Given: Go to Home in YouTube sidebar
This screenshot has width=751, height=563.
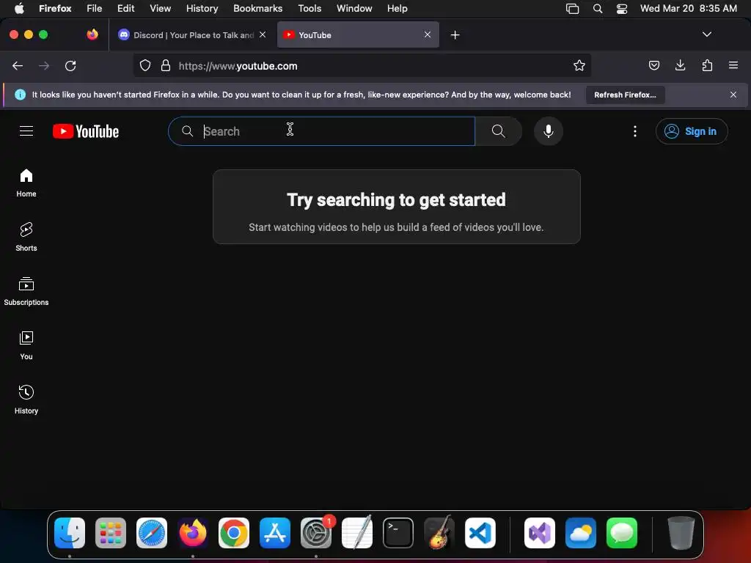Looking at the screenshot, I should click(26, 183).
